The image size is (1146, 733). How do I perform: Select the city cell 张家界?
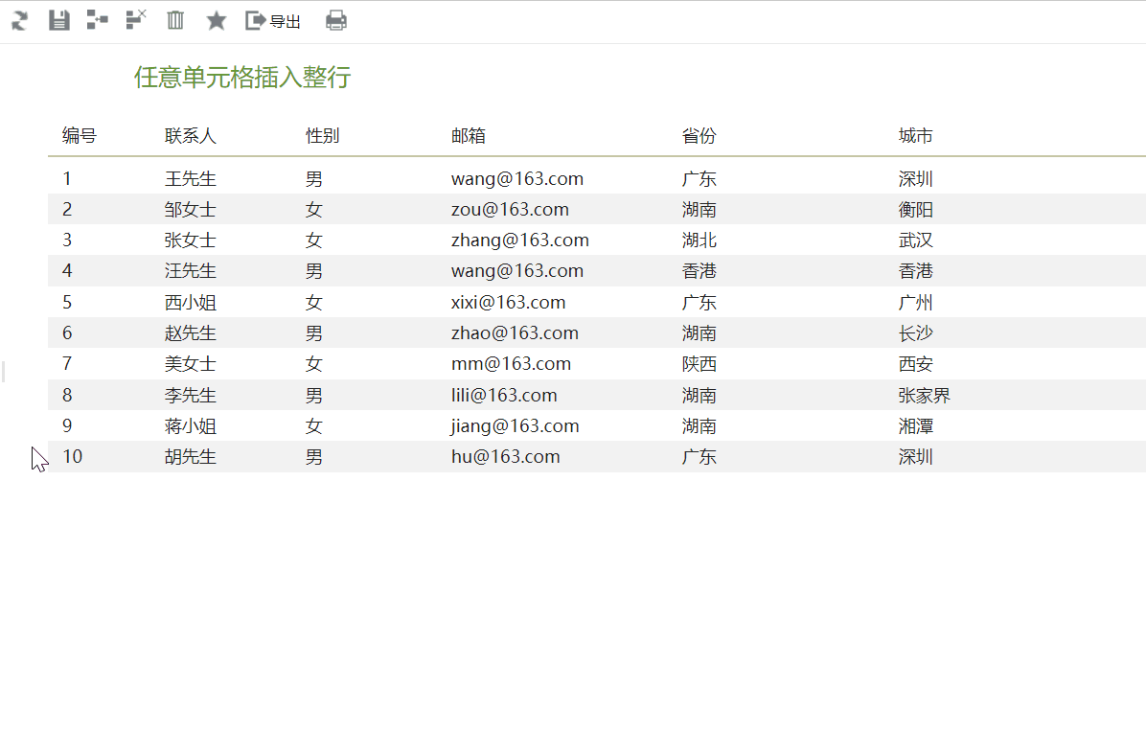click(924, 396)
